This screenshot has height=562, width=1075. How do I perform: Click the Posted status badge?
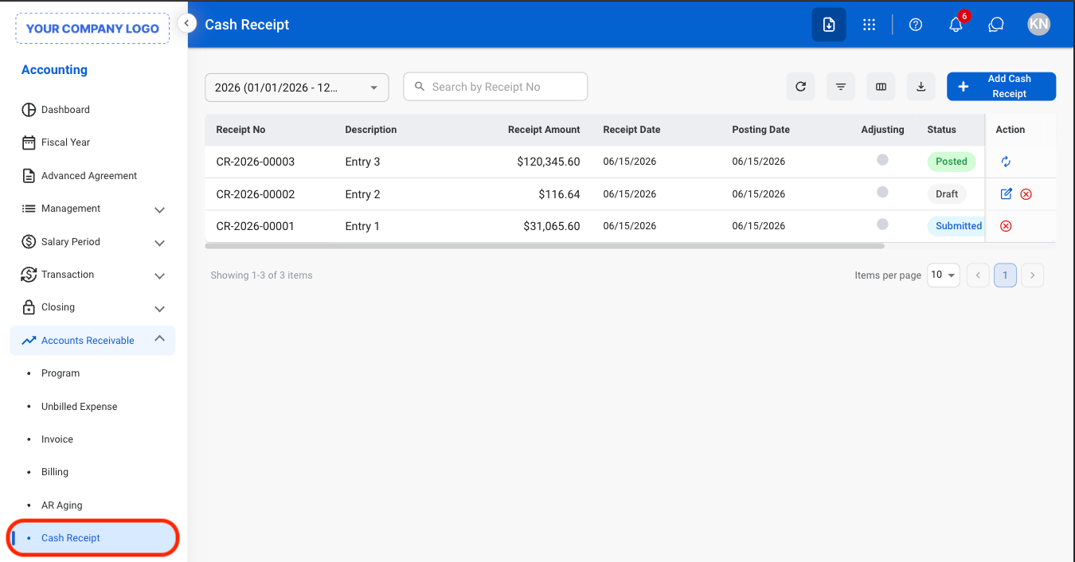(951, 162)
